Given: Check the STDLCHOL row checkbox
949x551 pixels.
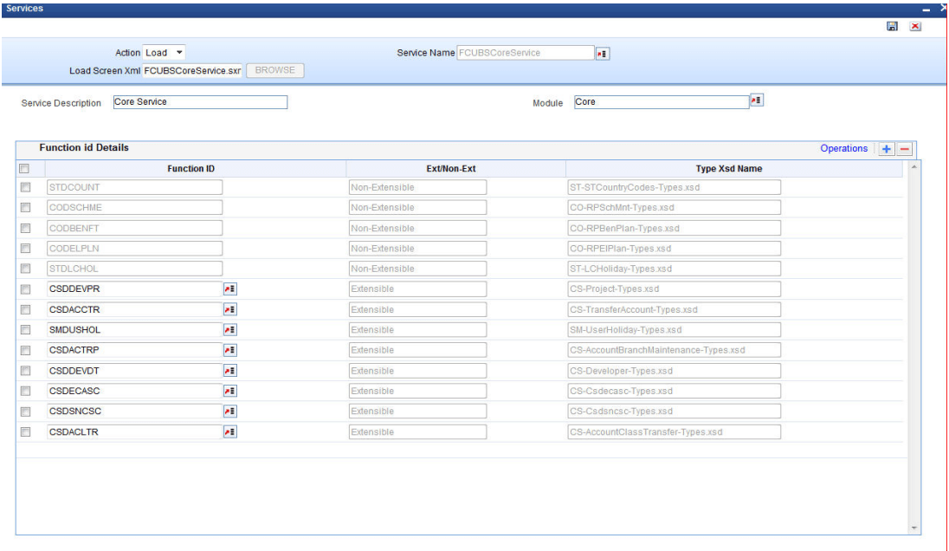Looking at the screenshot, I should [25, 269].
